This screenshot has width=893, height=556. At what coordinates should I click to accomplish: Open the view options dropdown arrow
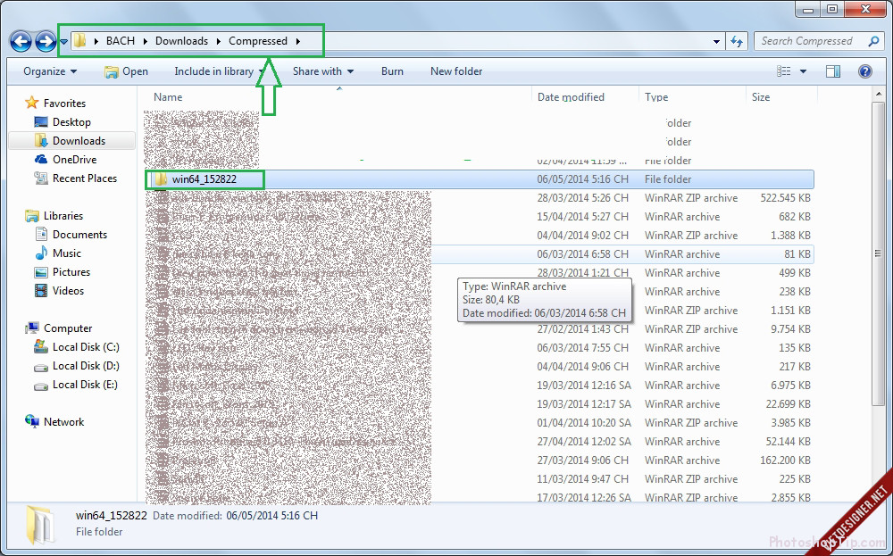point(803,71)
